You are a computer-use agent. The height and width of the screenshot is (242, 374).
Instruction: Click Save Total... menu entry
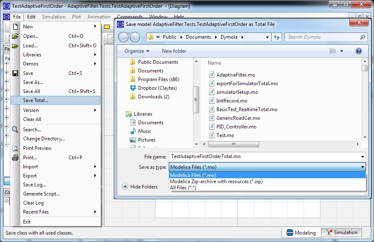[55, 100]
